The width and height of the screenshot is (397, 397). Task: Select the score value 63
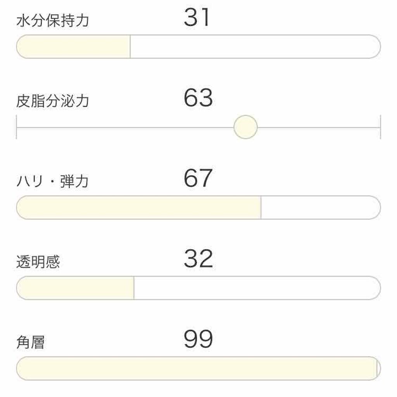point(198,98)
